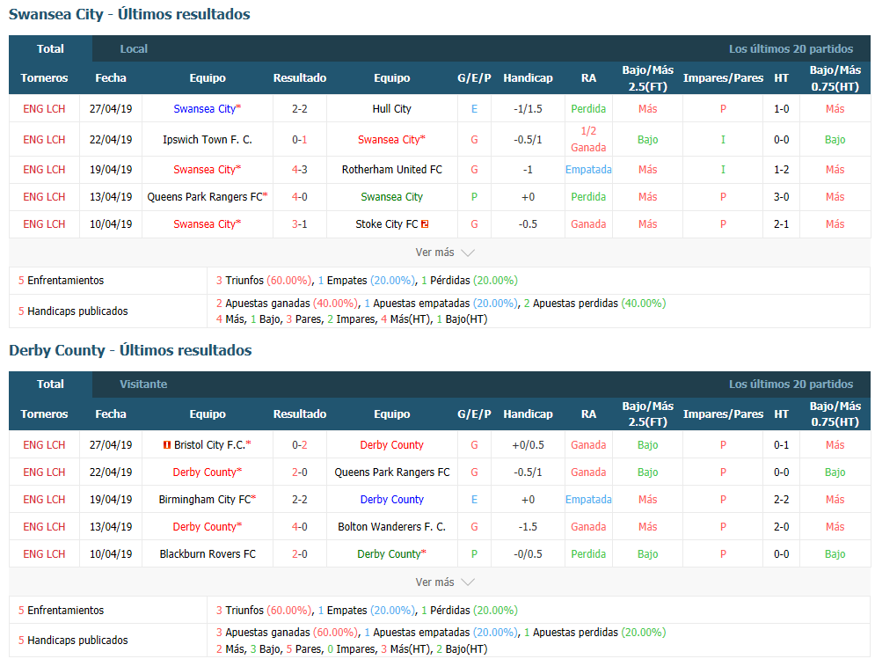Click the 3-1 result against Stoke City
875x659 pixels.
[x=300, y=224]
